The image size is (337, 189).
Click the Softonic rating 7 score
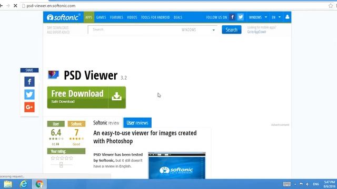[x=76, y=133]
